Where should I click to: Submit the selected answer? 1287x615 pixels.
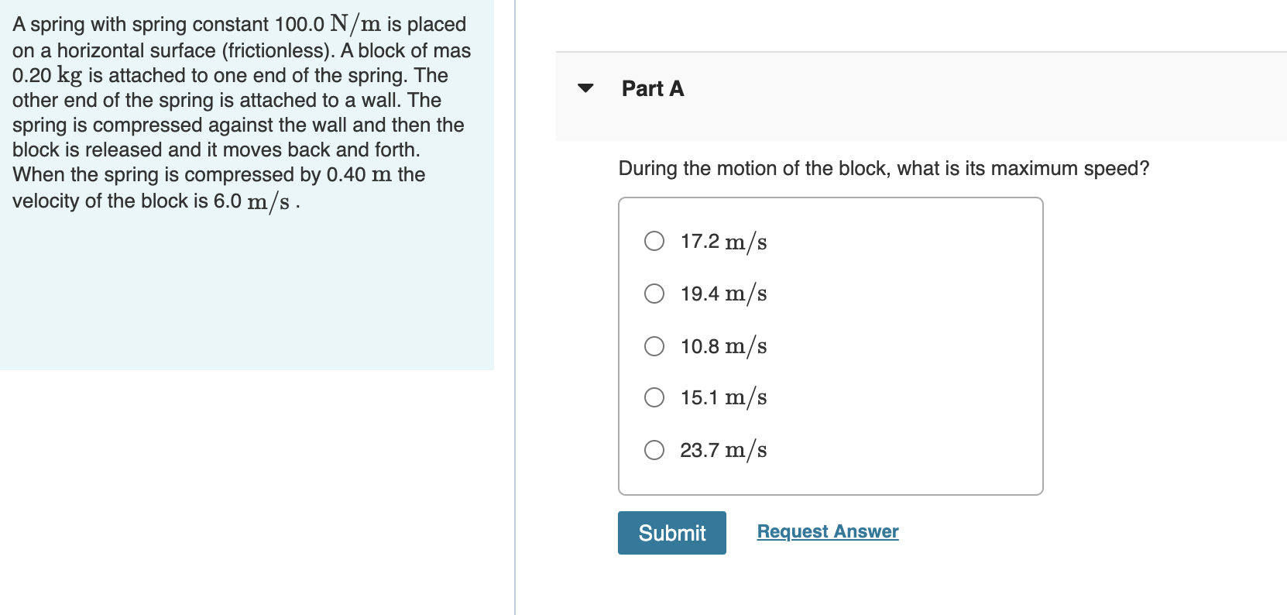pyautogui.click(x=671, y=533)
